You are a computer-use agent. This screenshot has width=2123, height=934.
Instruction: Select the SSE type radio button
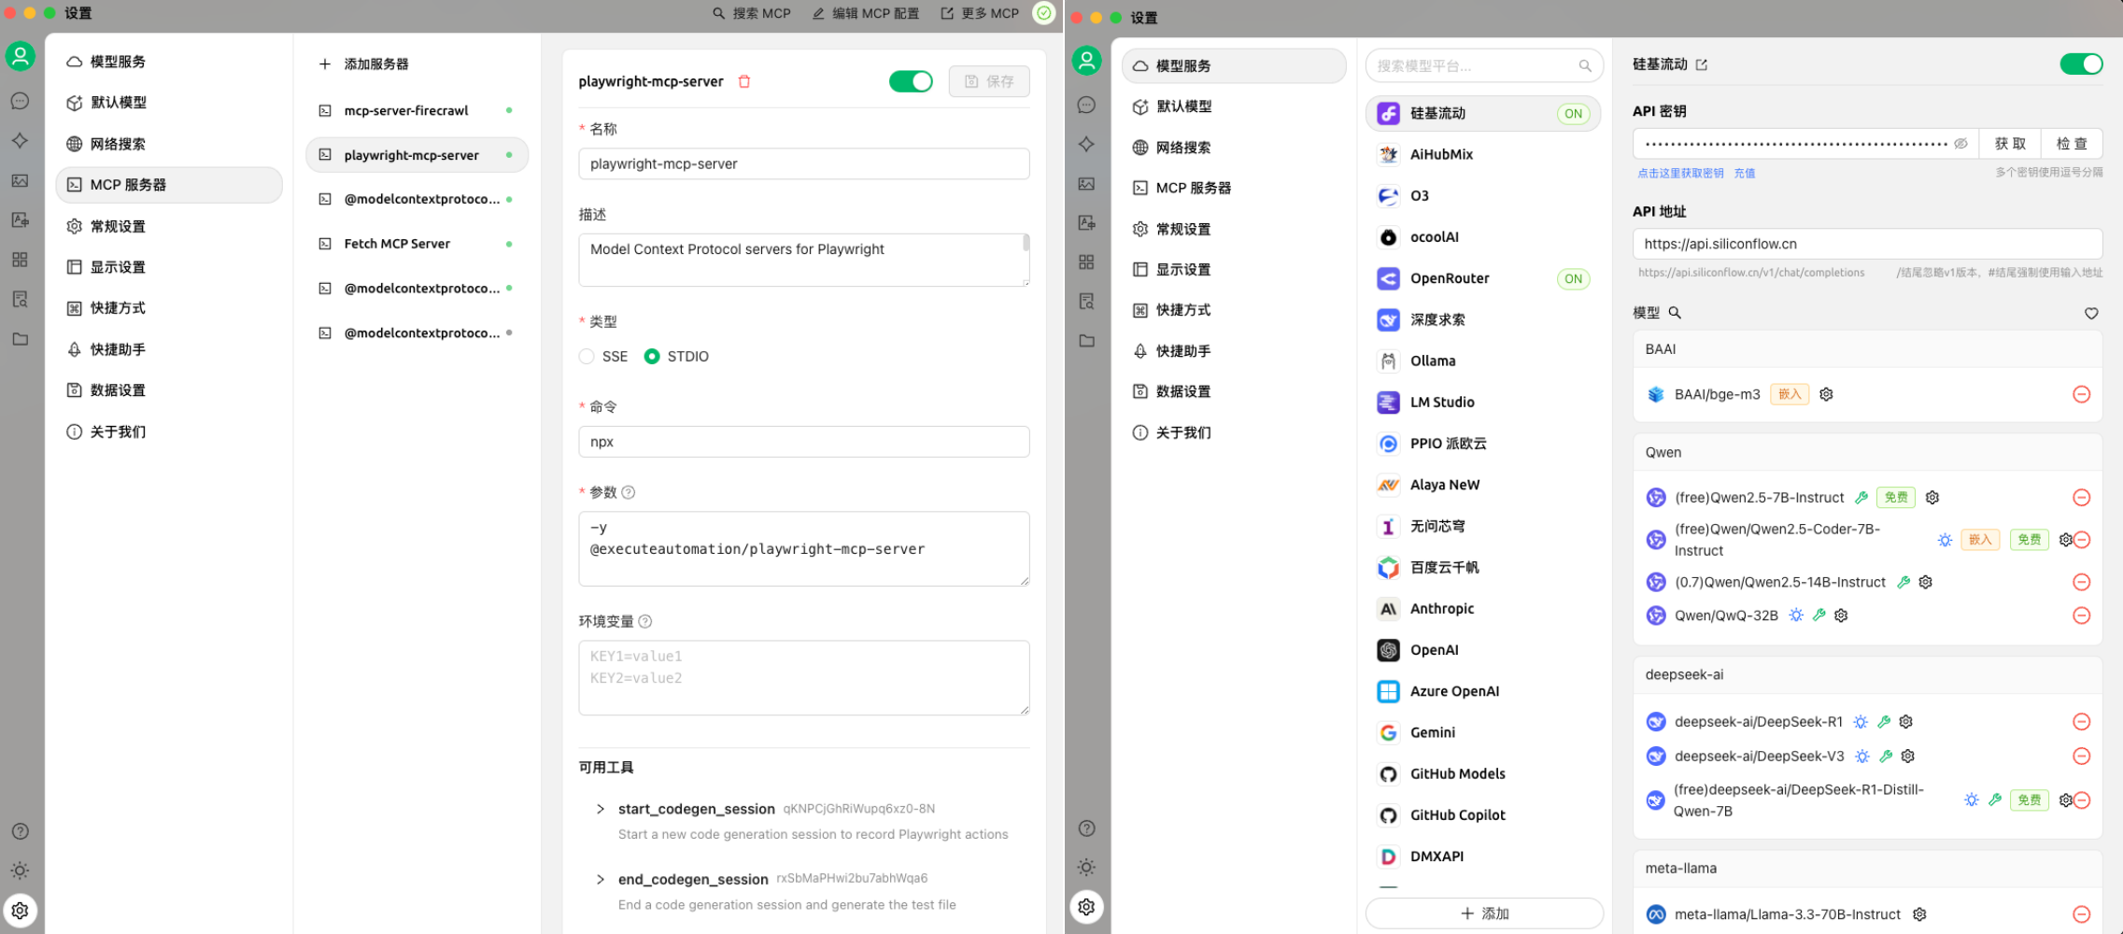click(587, 356)
